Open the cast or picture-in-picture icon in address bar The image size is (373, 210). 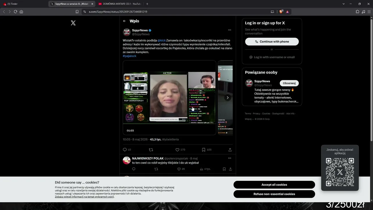tap(272, 12)
